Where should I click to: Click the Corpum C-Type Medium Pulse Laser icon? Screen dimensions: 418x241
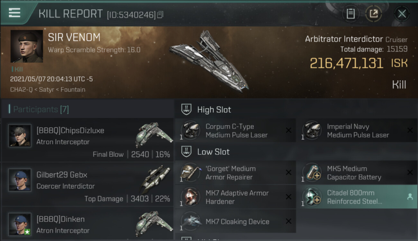190,130
